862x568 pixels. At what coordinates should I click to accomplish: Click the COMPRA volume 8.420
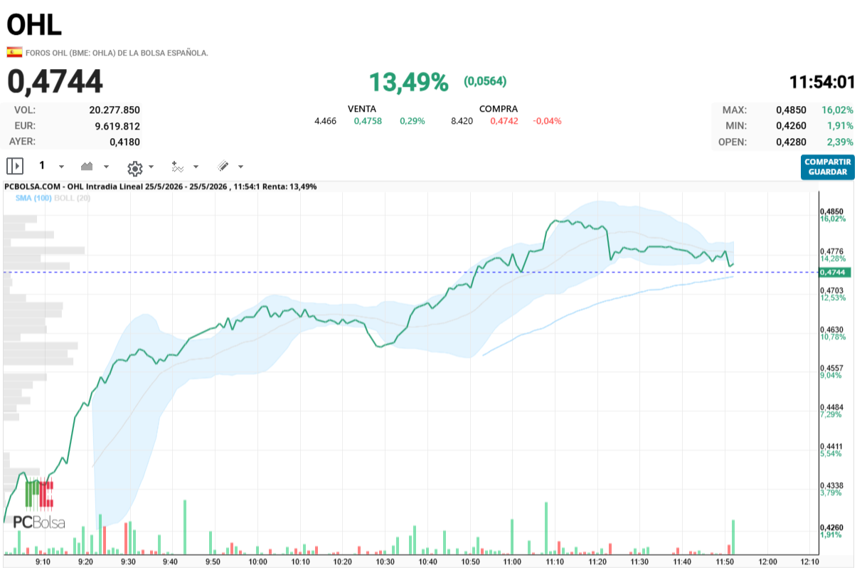point(462,121)
